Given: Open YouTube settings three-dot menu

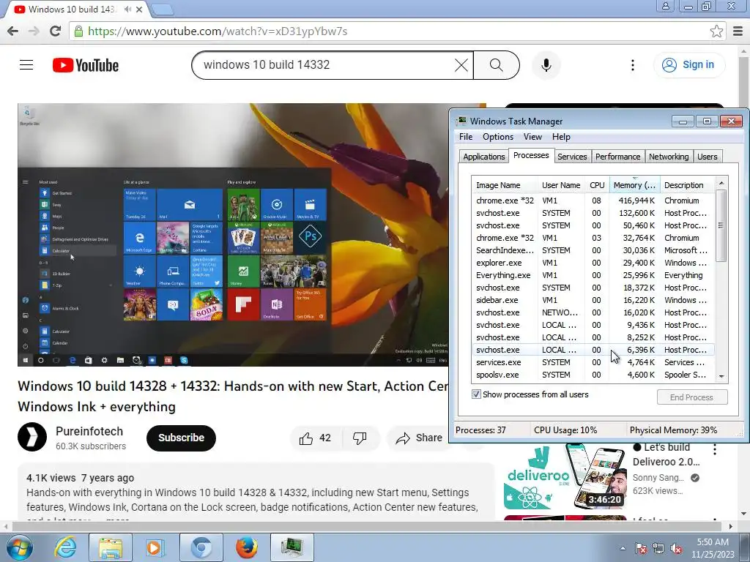Looking at the screenshot, I should pyautogui.click(x=633, y=65).
